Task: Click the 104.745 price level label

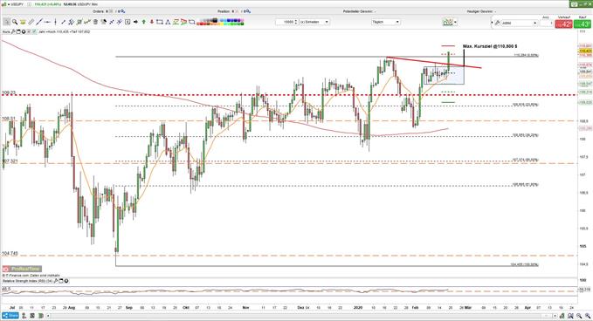Action: [x=10, y=254]
